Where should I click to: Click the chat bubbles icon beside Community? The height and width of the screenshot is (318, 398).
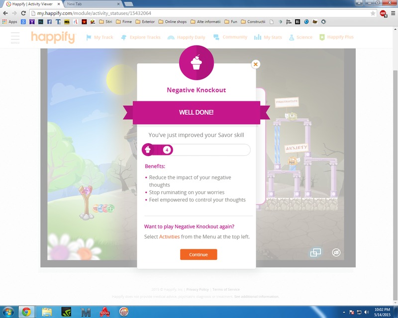click(x=216, y=37)
